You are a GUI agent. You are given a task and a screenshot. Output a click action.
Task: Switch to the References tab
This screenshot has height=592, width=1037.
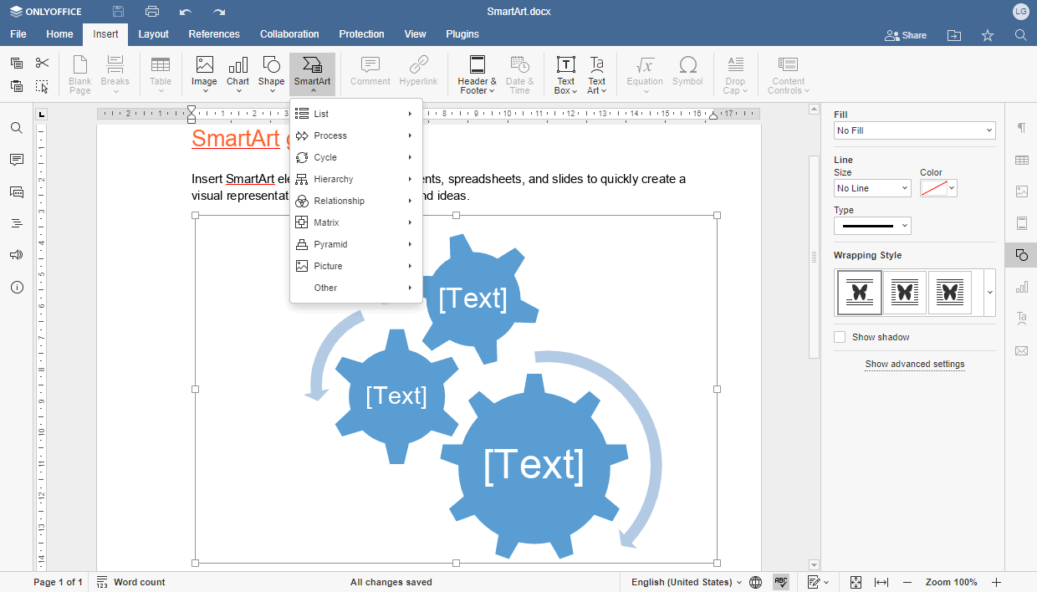point(214,34)
